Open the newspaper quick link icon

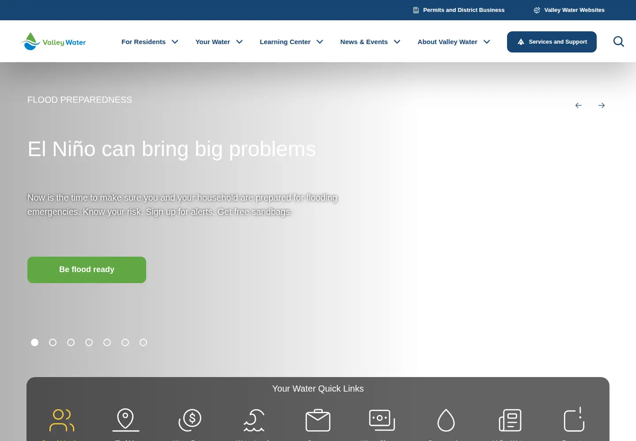tap(510, 420)
